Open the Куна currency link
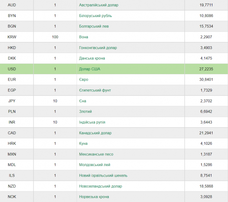Image resolution: width=228 pixels, height=202 pixels. click(83, 144)
